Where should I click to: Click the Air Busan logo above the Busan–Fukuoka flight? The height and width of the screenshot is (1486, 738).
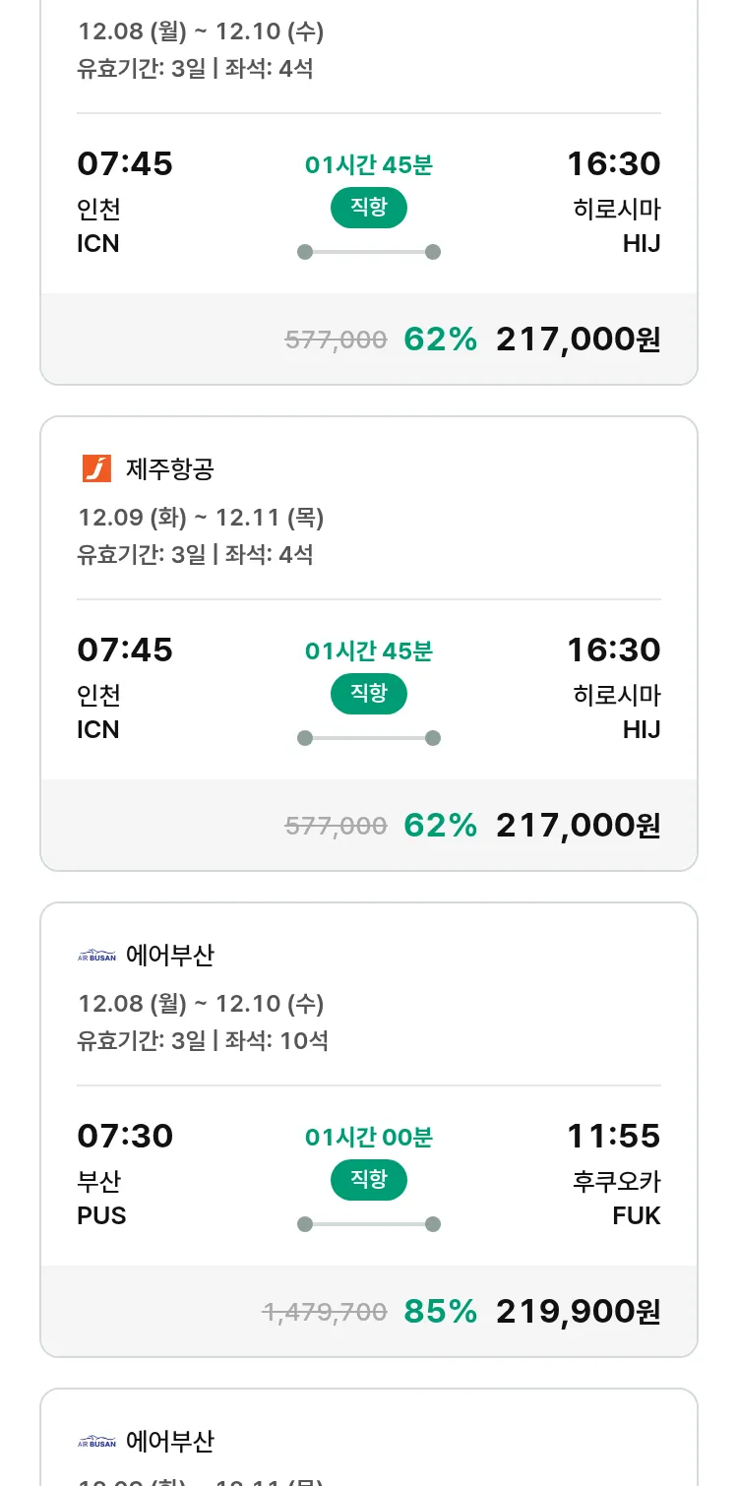[x=96, y=956]
